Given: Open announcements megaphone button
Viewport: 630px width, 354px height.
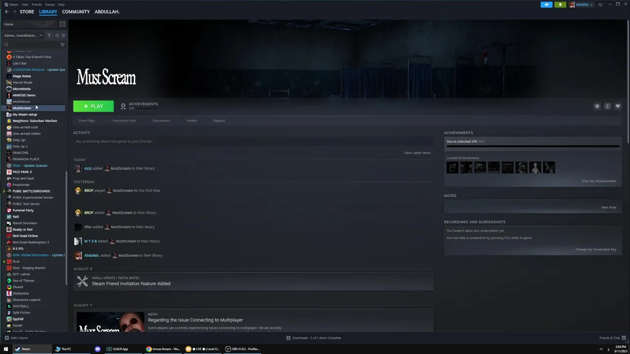Looking at the screenshot, I should 546,4.
